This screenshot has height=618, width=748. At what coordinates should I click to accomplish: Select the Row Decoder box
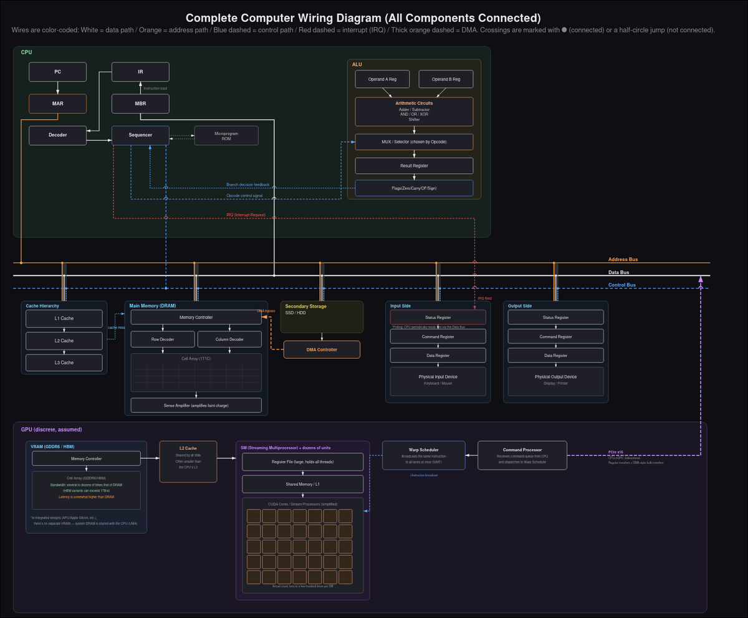(163, 340)
